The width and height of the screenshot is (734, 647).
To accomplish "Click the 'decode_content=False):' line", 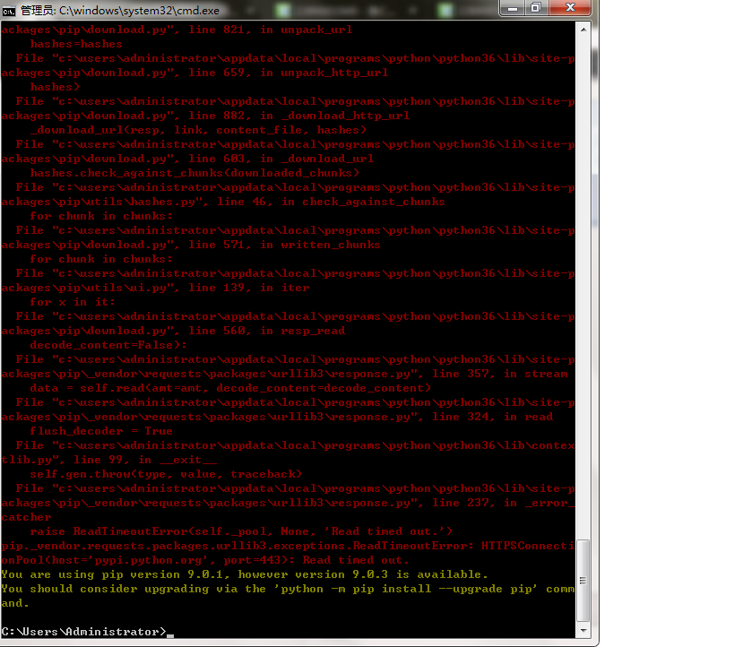I will [x=108, y=345].
